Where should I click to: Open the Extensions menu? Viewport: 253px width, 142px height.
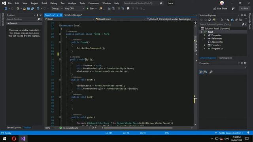click(93, 3)
